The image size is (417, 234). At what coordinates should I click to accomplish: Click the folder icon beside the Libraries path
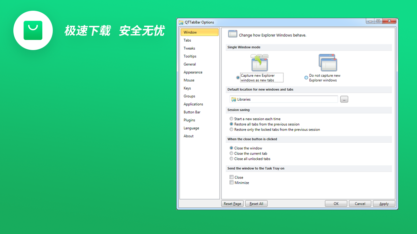tap(233, 99)
